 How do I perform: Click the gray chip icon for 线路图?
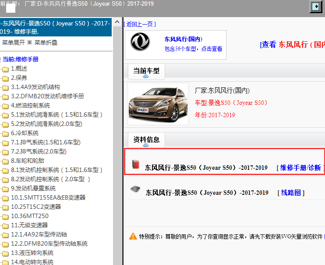(135, 189)
